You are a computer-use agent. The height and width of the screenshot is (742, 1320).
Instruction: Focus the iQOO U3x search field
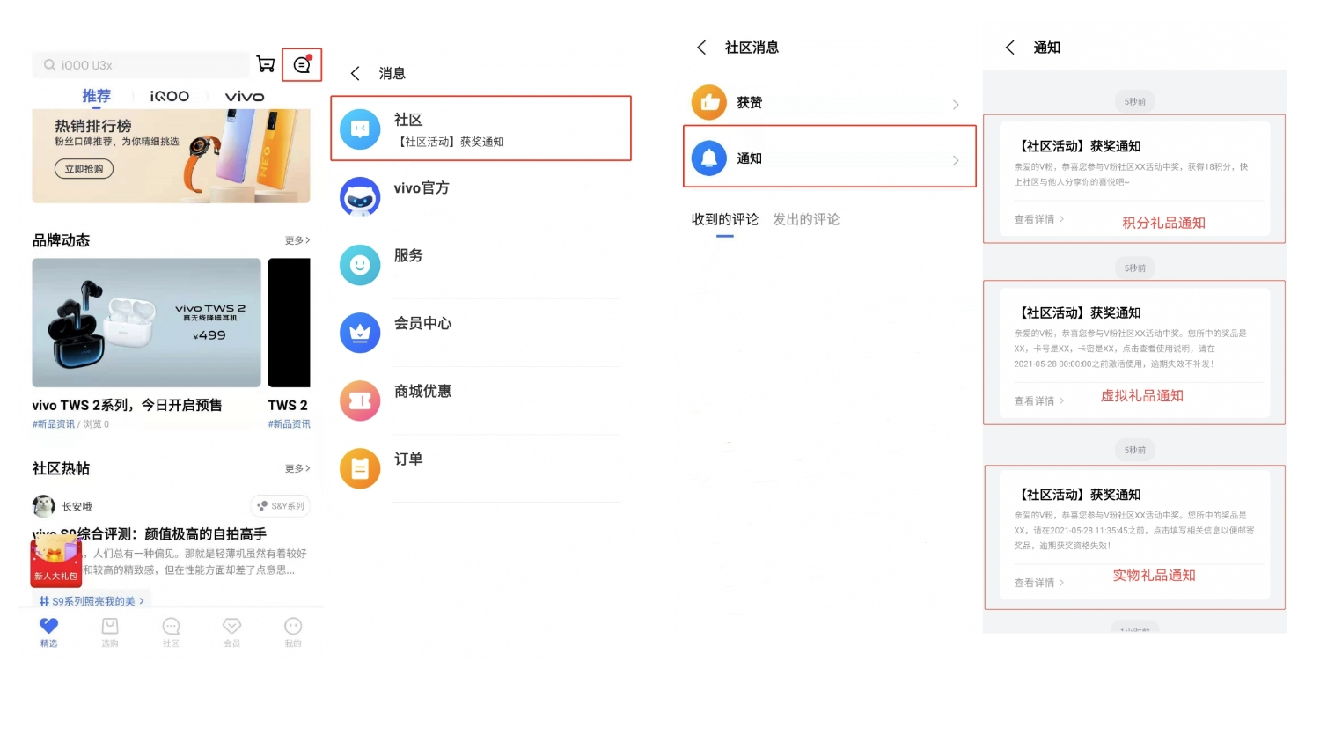tap(141, 65)
